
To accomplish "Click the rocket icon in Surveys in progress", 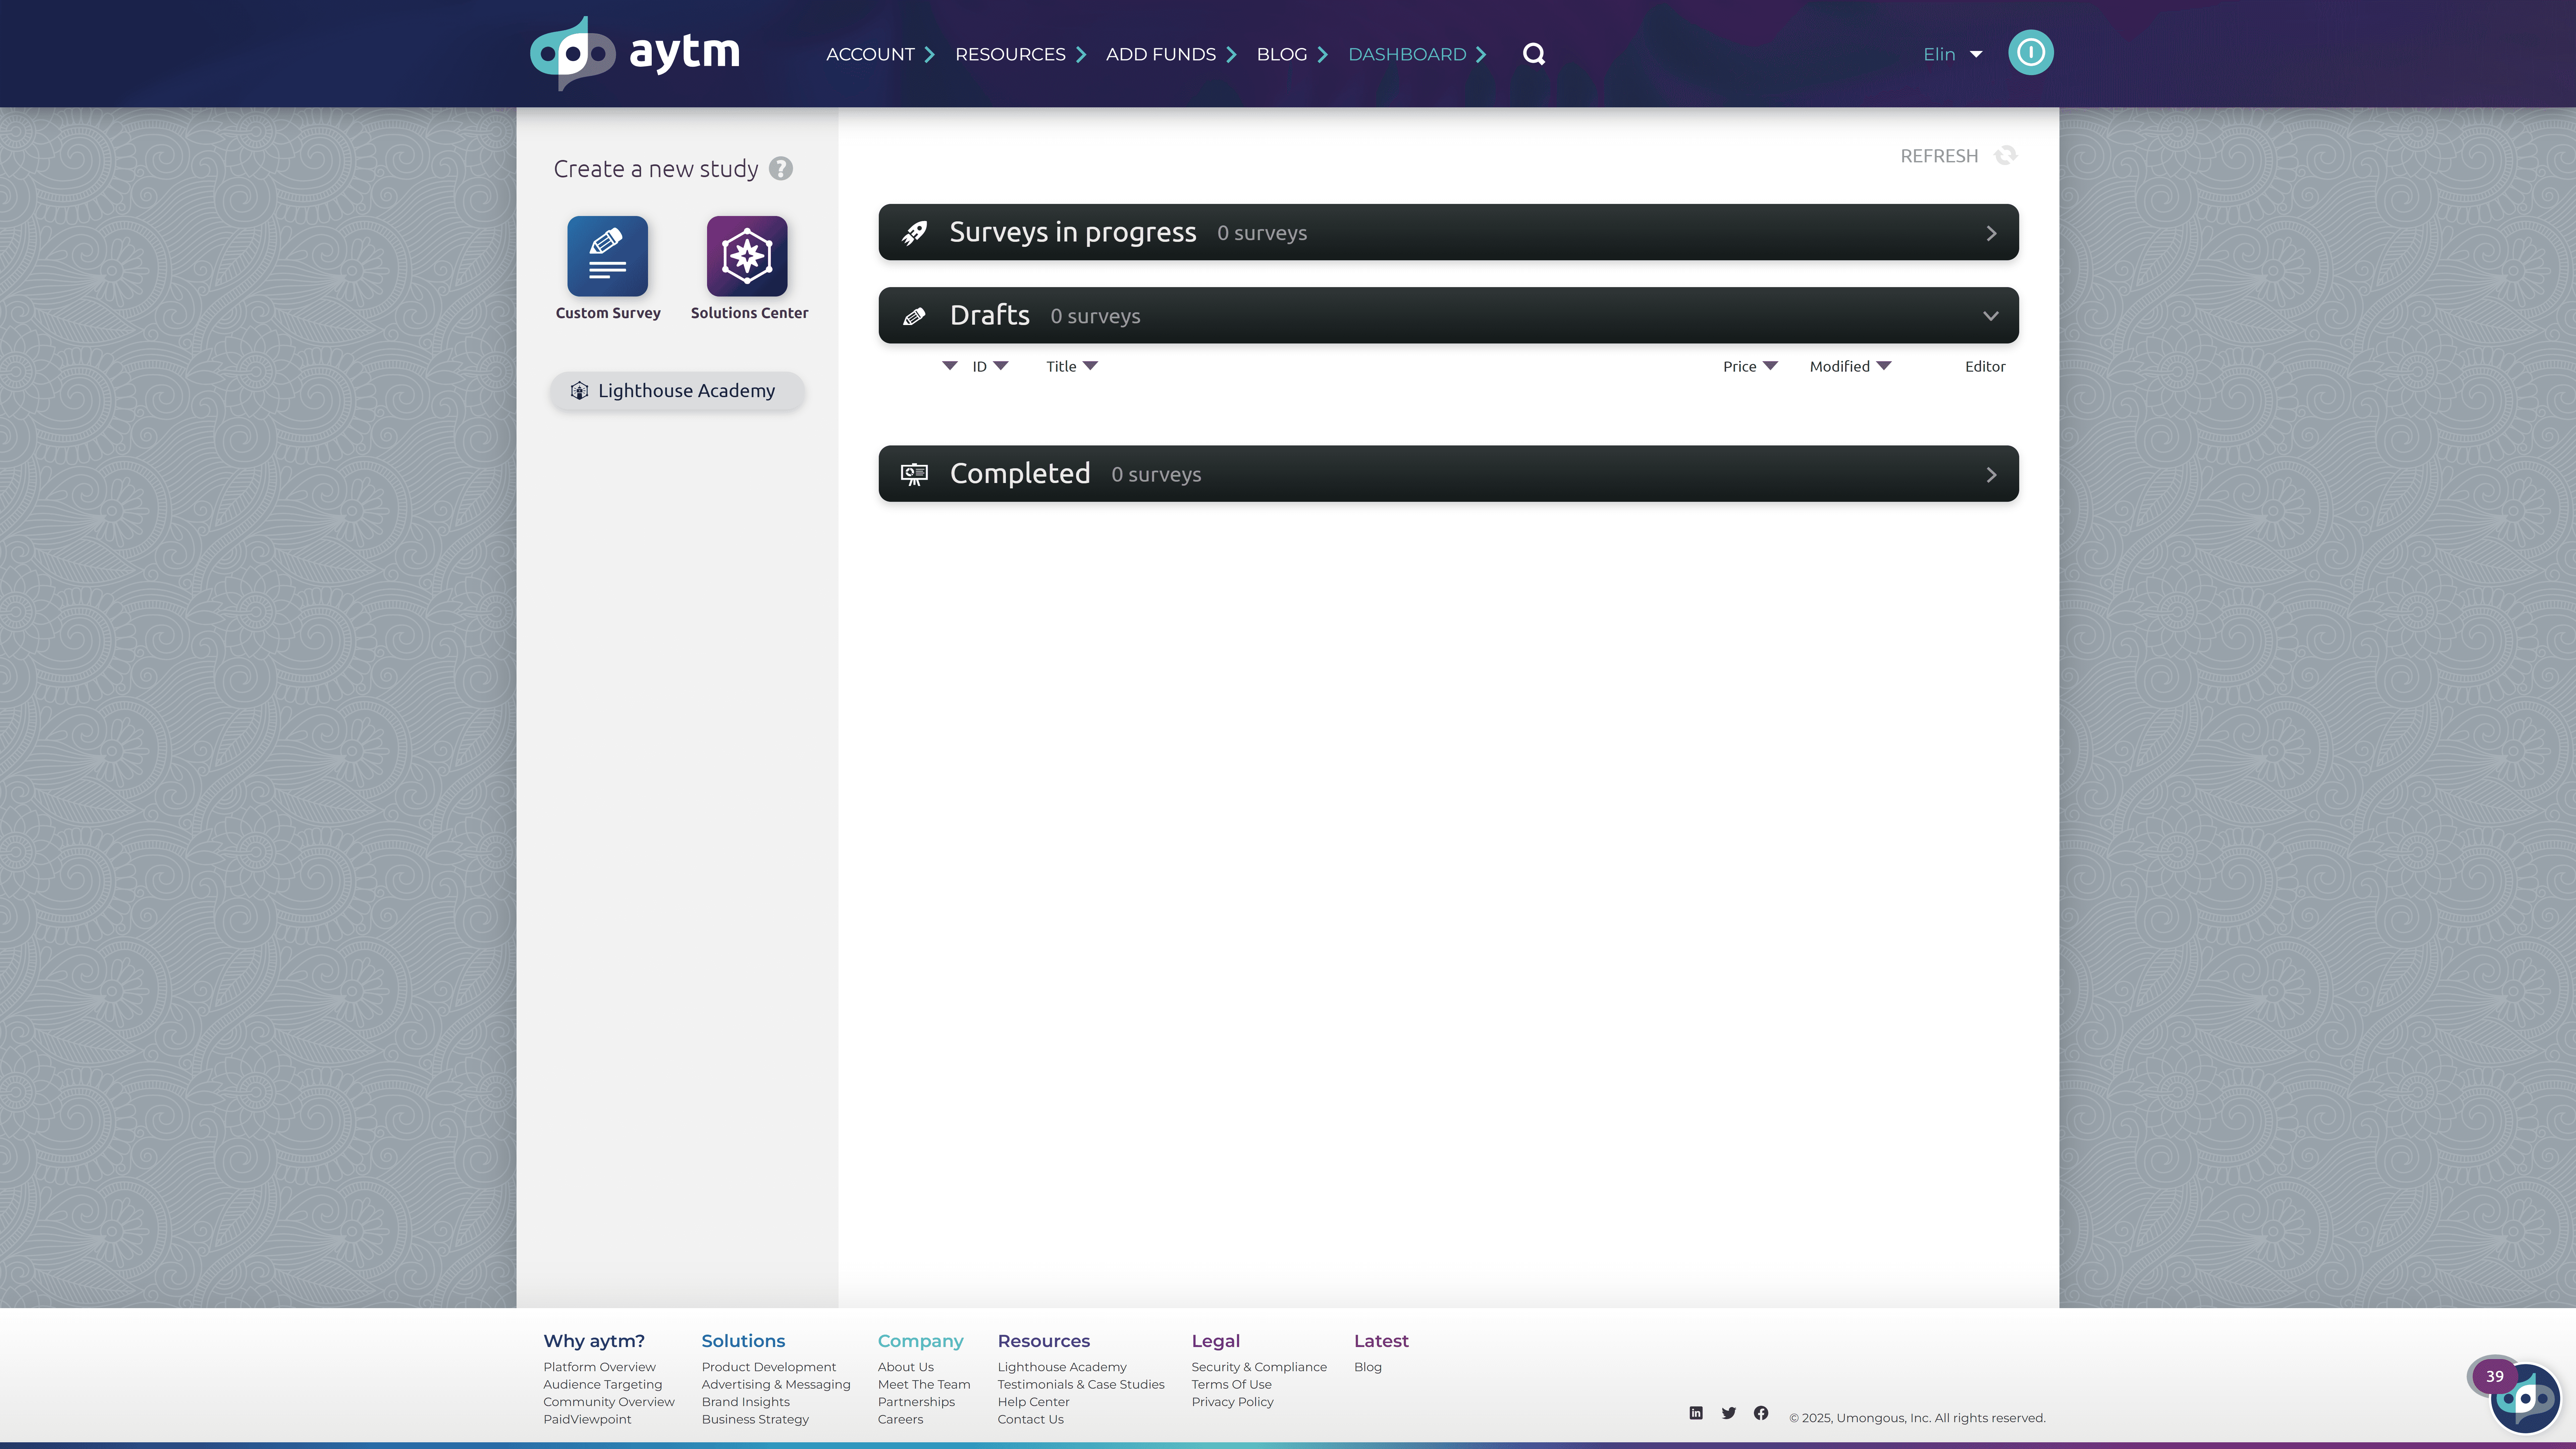I will click(x=914, y=233).
